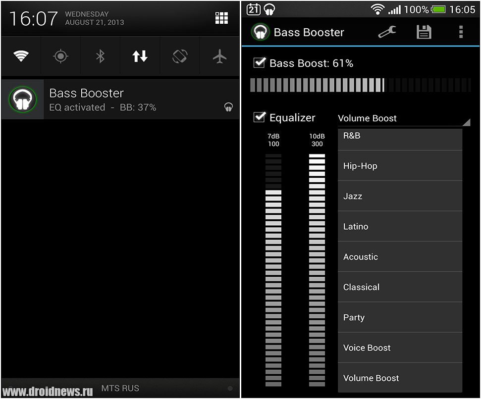
Task: Uncheck the Bass Boost checkbox
Action: (260, 62)
